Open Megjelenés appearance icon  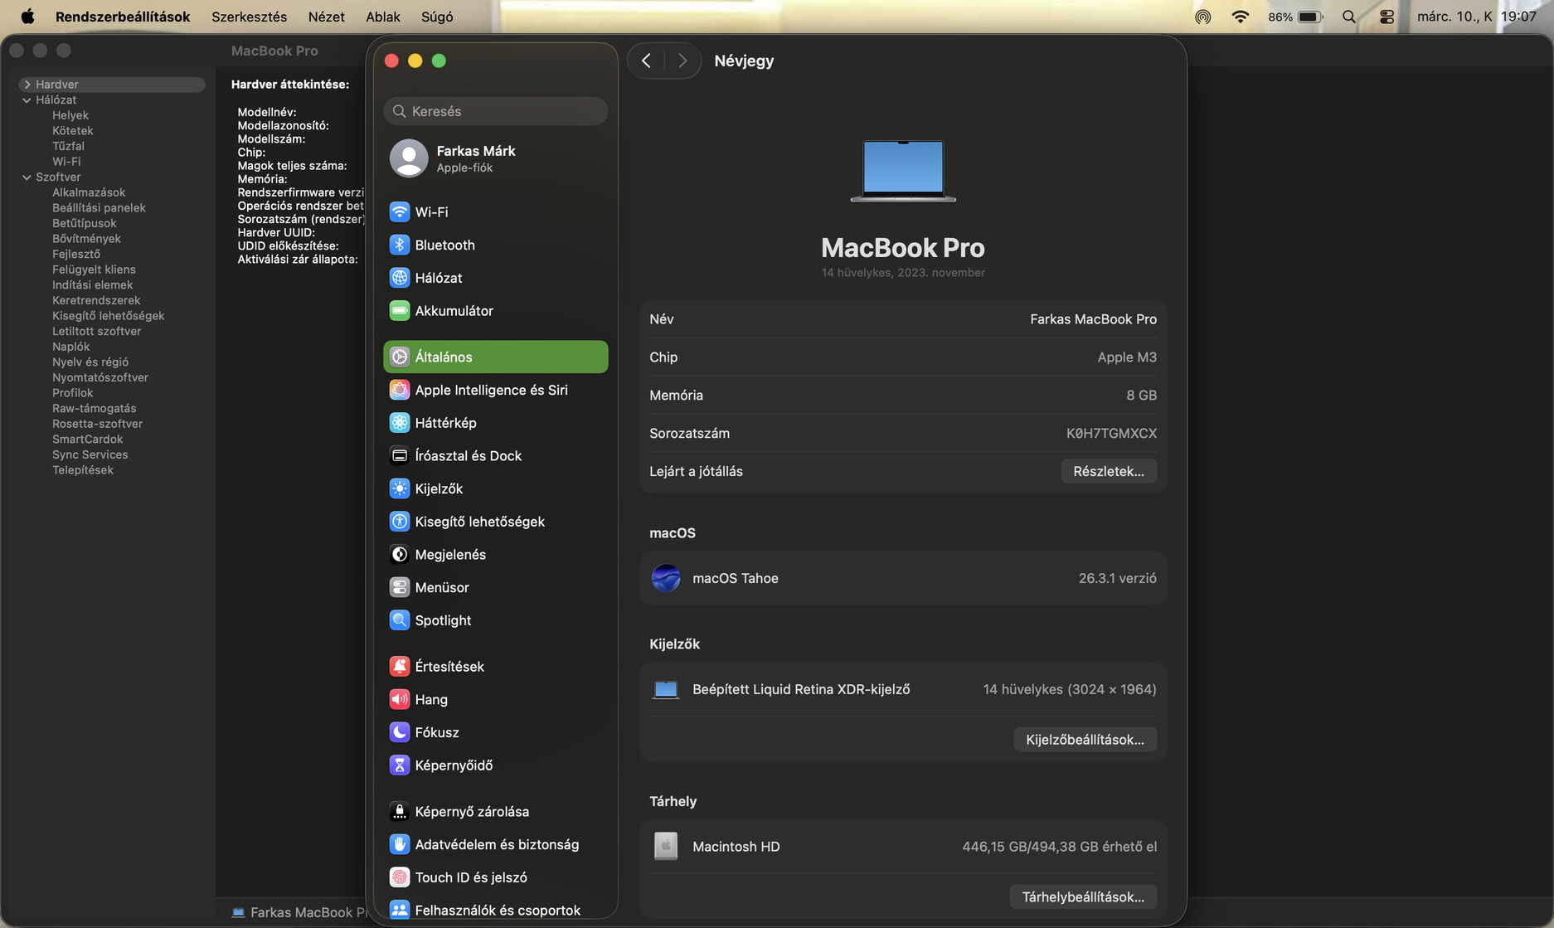pos(399,554)
